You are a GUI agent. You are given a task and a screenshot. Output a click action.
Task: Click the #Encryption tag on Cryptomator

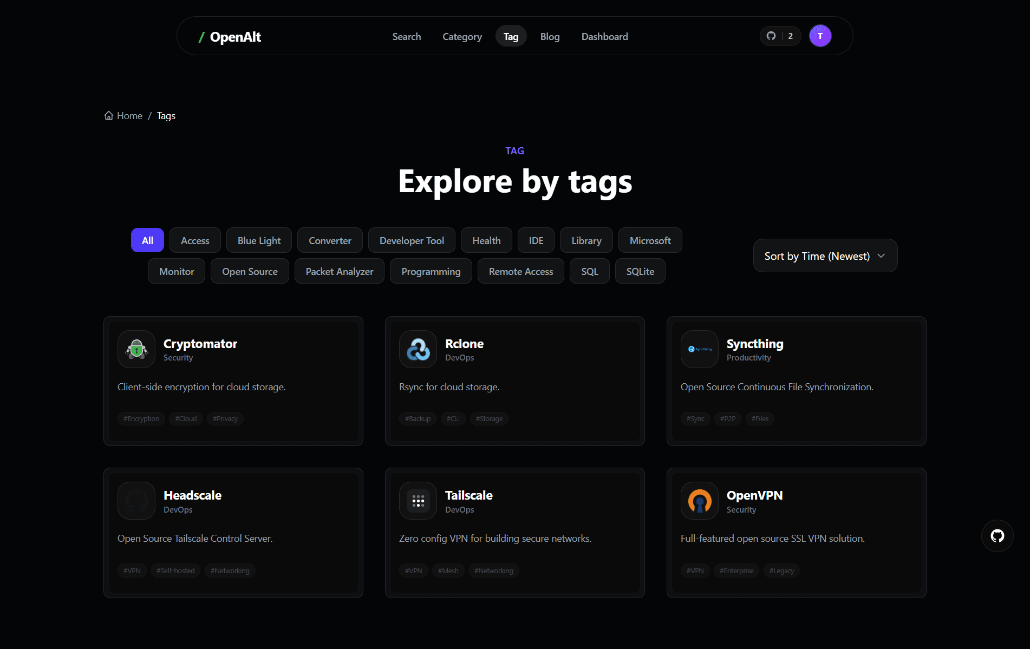(x=141, y=418)
